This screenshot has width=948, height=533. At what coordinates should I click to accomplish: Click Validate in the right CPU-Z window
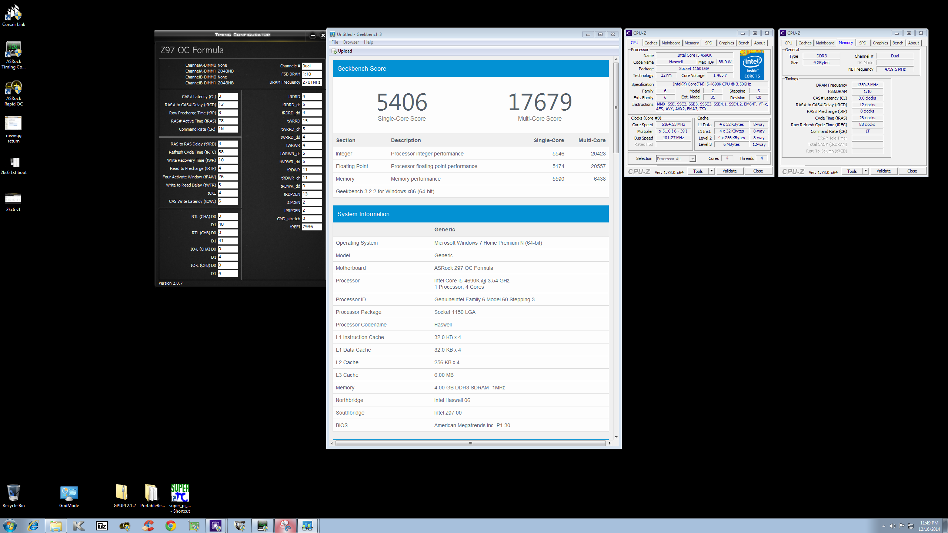tap(884, 171)
